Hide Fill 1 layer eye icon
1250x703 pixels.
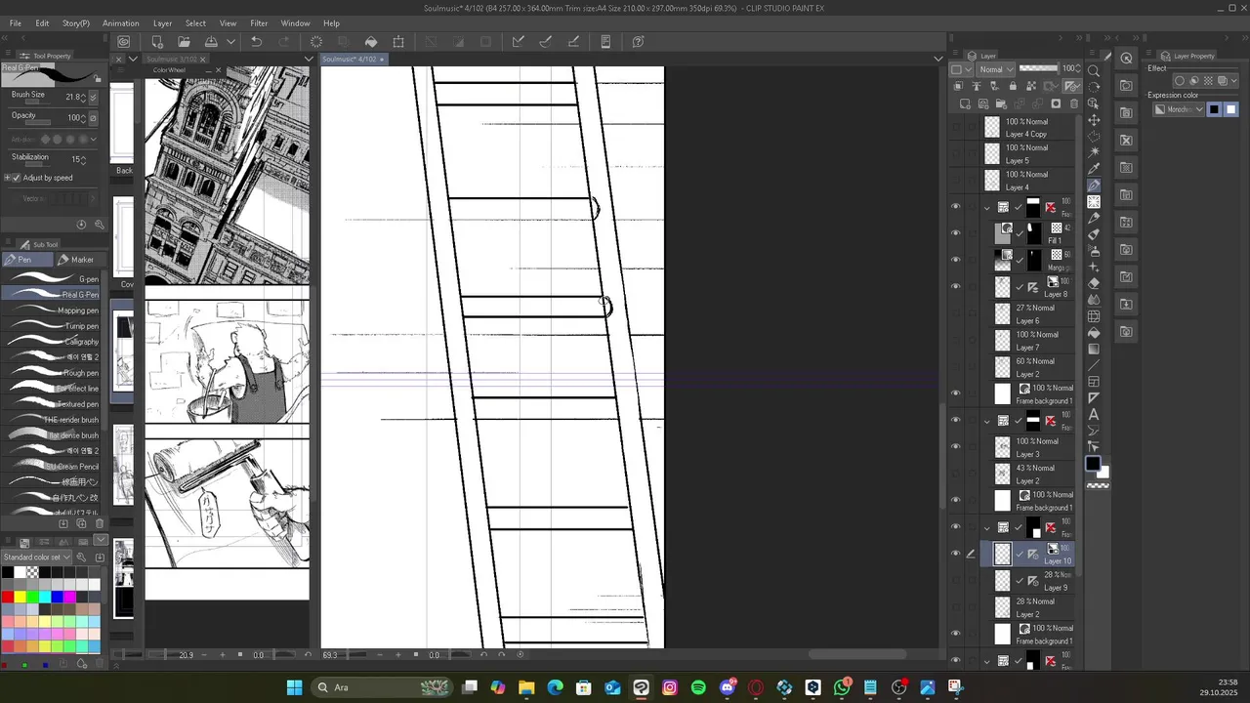click(x=955, y=232)
